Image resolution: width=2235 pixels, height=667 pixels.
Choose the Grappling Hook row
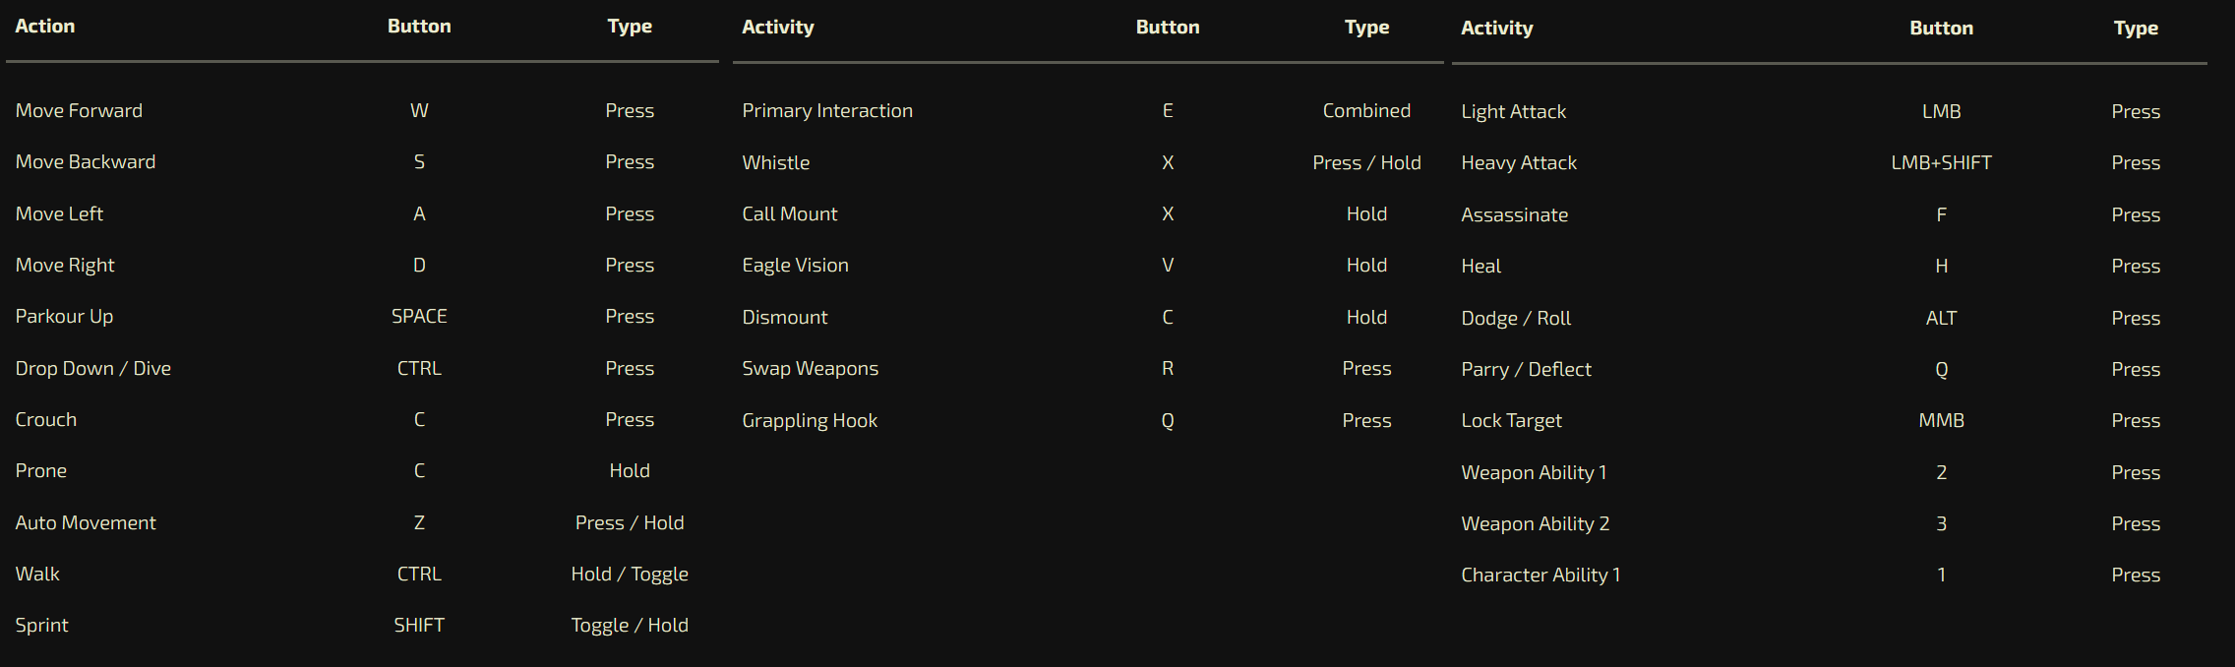pyautogui.click(x=1088, y=420)
